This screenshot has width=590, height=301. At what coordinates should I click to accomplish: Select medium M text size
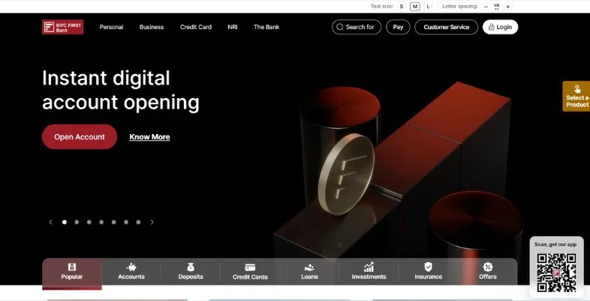(415, 7)
